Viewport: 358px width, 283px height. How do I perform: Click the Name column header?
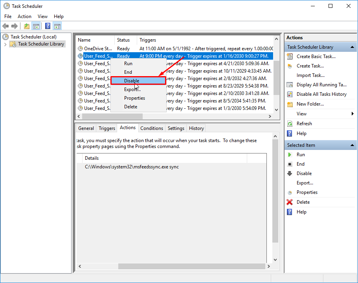(x=95, y=40)
